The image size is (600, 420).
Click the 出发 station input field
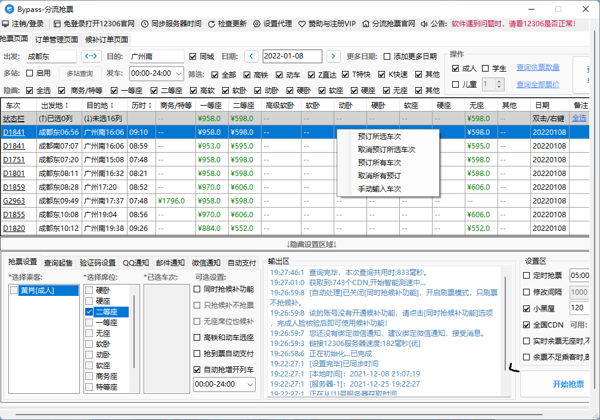pyautogui.click(x=51, y=56)
